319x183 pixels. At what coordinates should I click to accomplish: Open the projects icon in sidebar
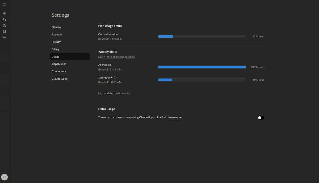(x=4, y=25)
